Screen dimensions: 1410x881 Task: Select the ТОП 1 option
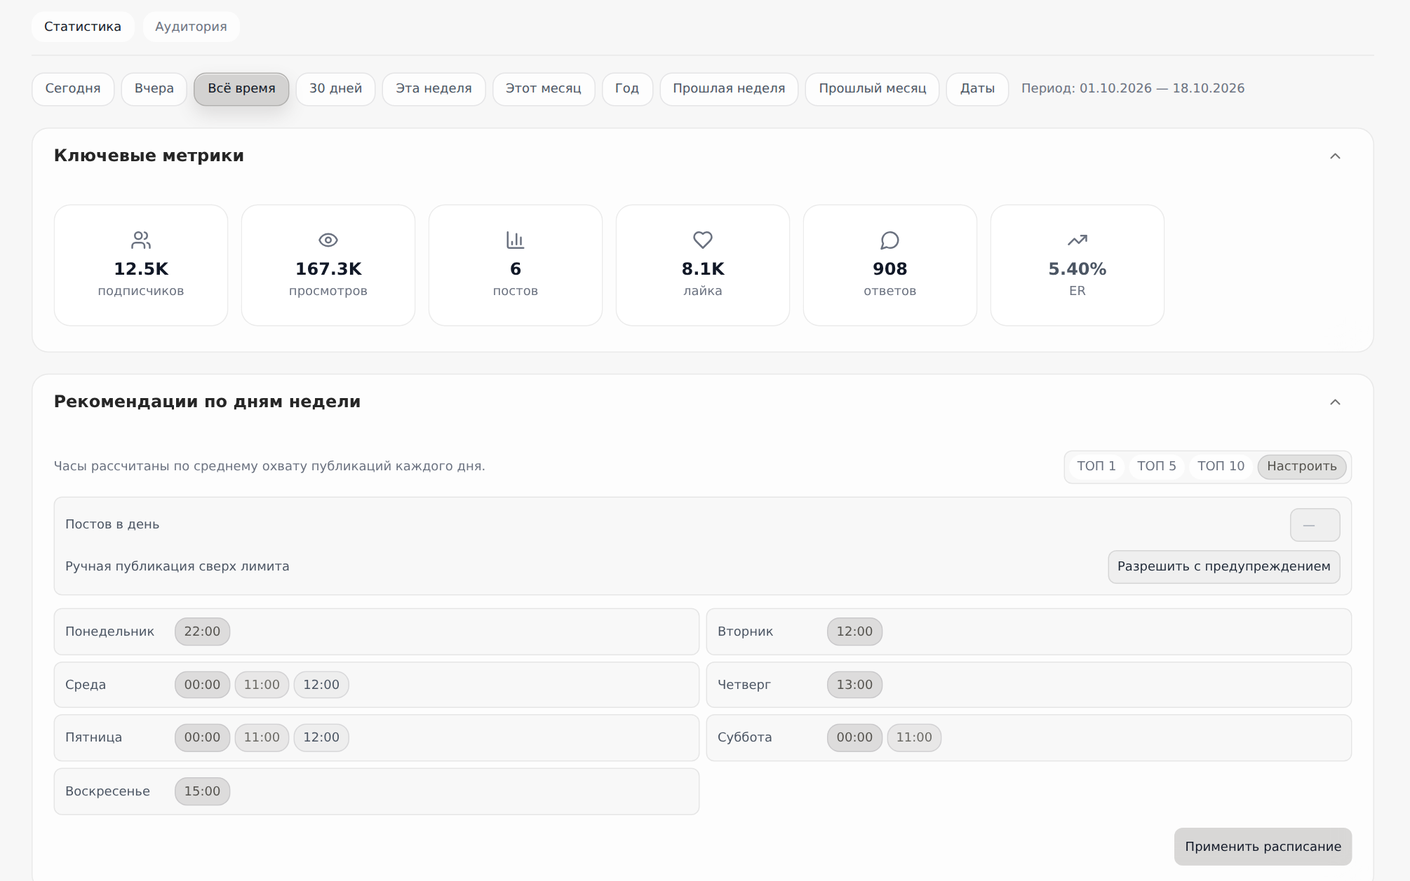click(x=1096, y=467)
